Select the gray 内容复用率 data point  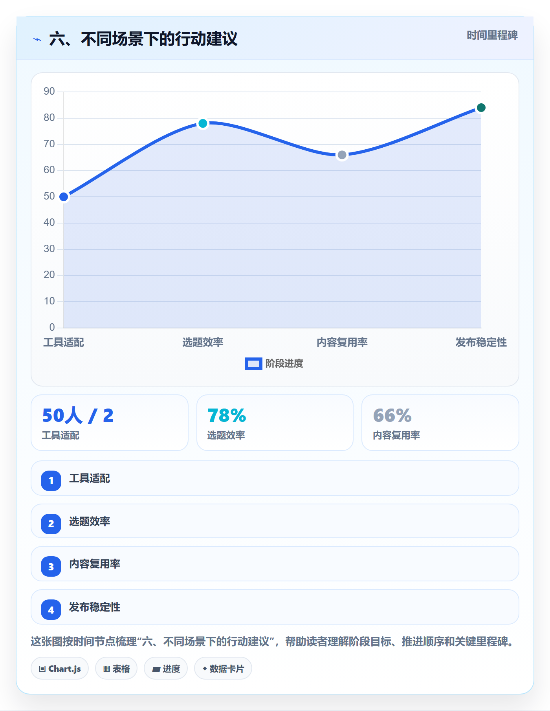[342, 155]
